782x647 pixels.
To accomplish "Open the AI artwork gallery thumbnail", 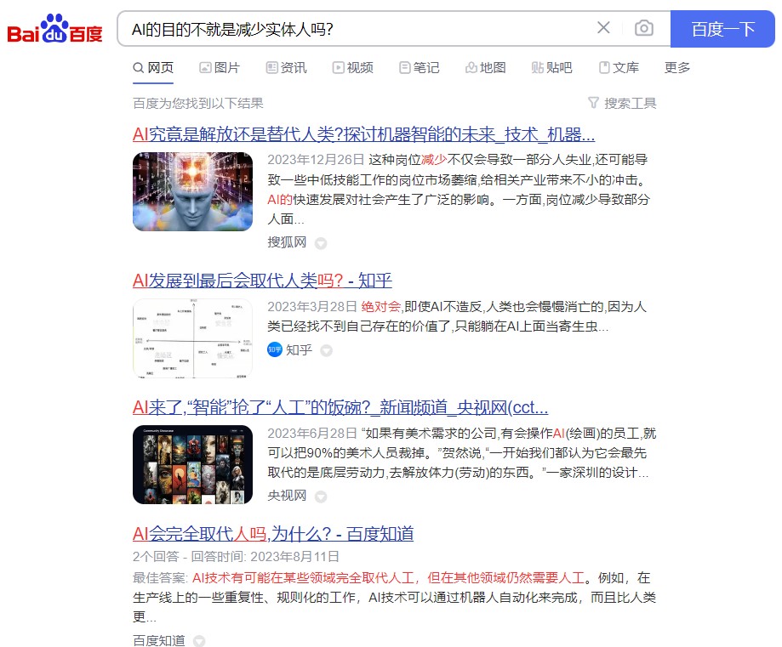I will 192,464.
